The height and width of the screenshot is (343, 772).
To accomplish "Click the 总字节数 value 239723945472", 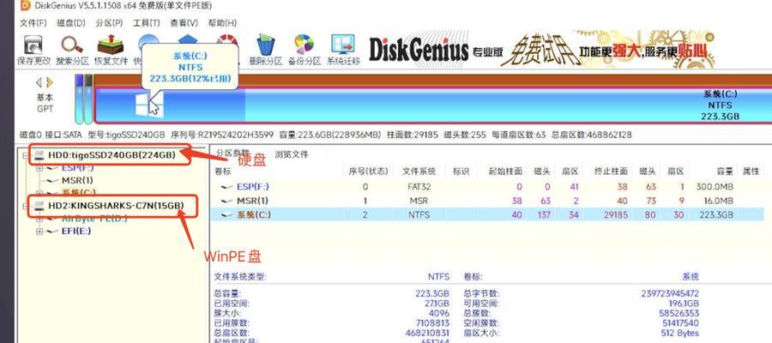I will (670, 293).
